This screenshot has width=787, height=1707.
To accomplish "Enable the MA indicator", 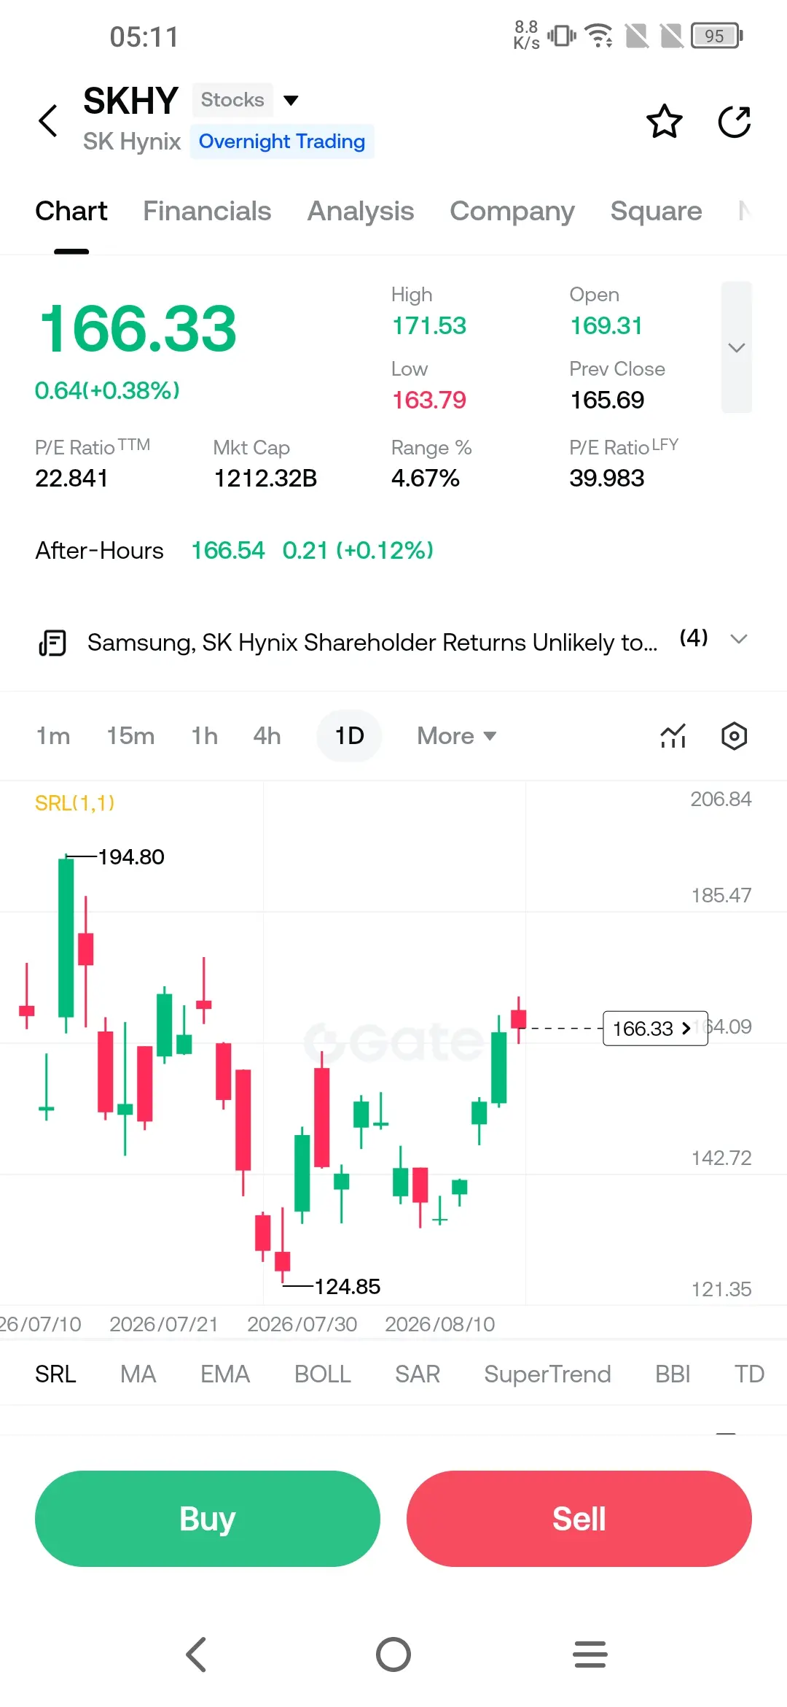I will coord(138,1374).
